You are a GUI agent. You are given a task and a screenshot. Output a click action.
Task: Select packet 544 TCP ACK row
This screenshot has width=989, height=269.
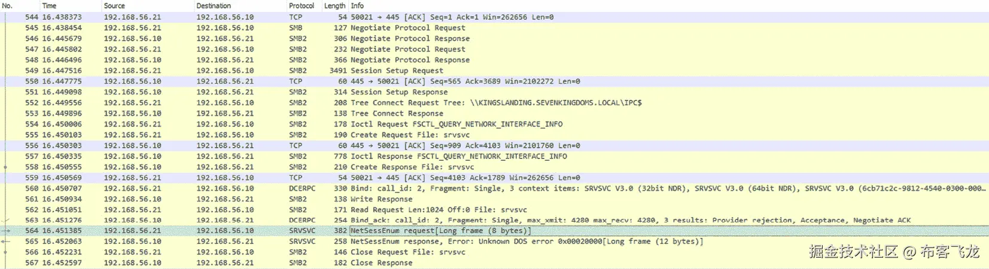click(x=494, y=17)
